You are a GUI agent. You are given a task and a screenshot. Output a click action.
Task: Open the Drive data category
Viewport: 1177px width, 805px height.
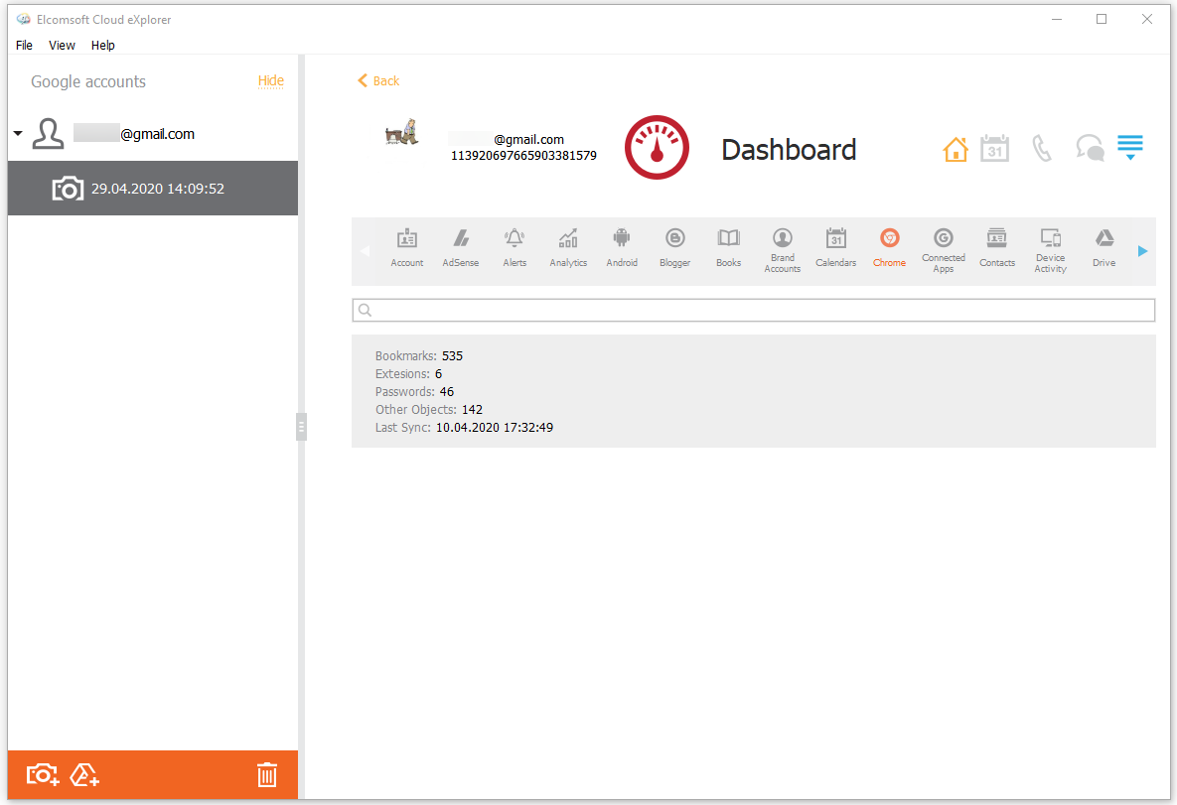1103,248
